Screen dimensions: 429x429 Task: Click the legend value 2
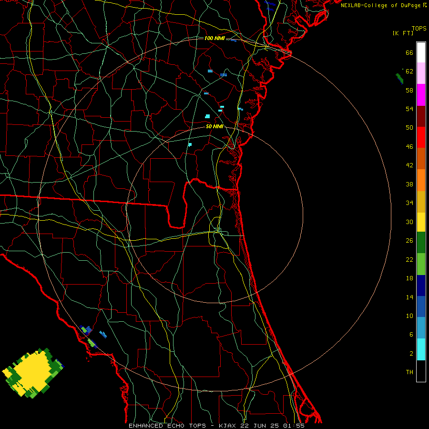coord(411,354)
